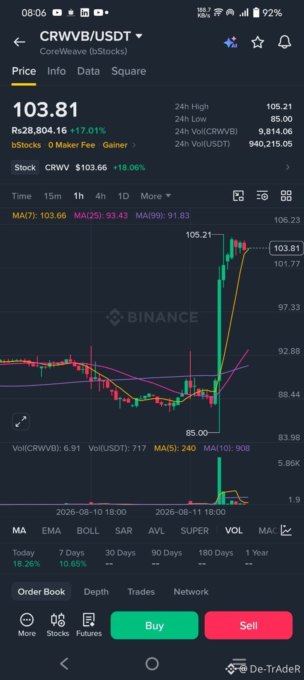Screen dimensions: 304x680
Task: Expand chart to fullscreen with arrows icon
Action: (21, 422)
